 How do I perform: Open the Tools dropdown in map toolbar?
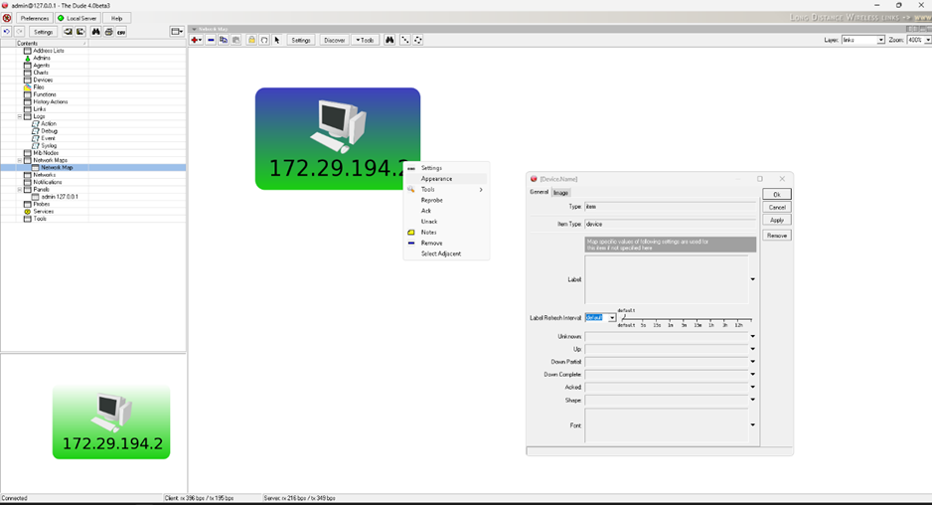point(365,40)
